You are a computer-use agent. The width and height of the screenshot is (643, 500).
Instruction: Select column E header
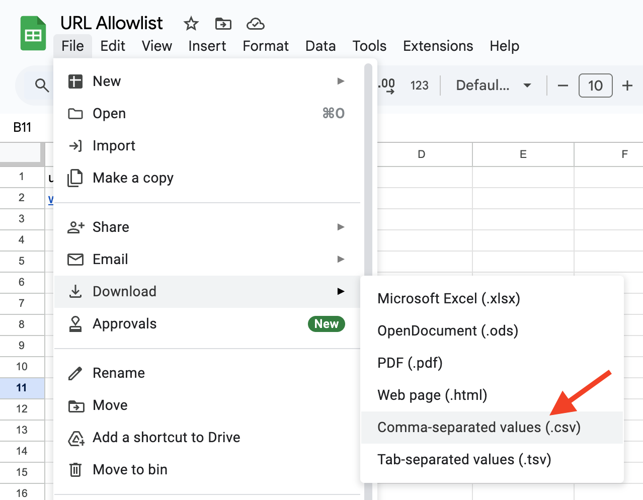pos(523,154)
